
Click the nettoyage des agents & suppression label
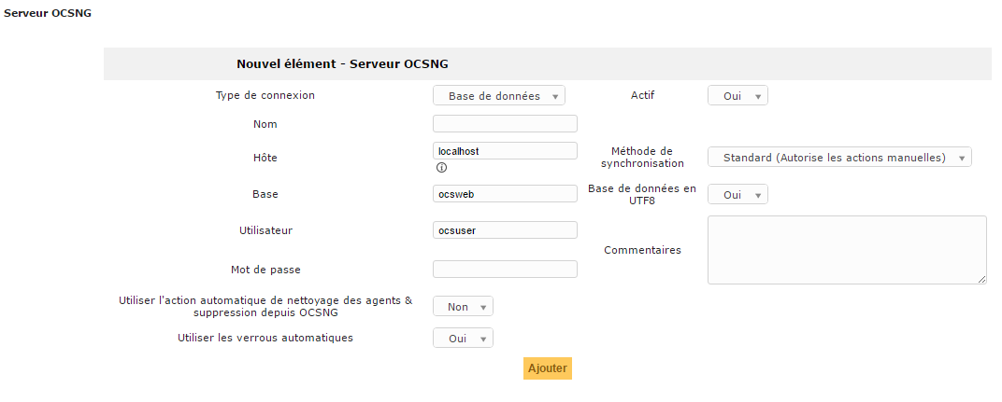[265, 306]
